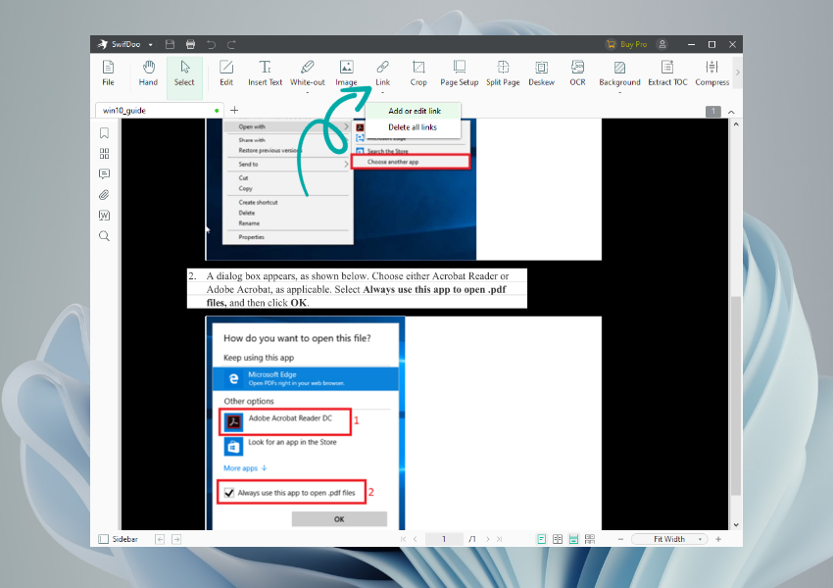The width and height of the screenshot is (833, 588).
Task: Zoom in with the plus button
Action: pyautogui.click(x=718, y=539)
